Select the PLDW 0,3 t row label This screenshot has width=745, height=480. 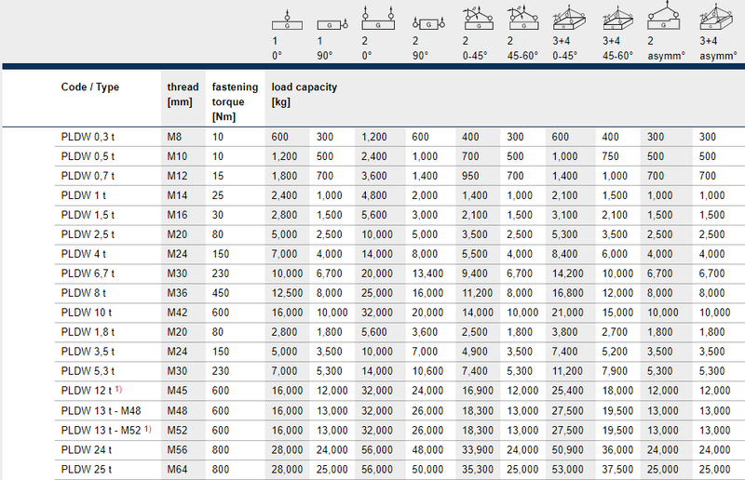click(x=88, y=137)
